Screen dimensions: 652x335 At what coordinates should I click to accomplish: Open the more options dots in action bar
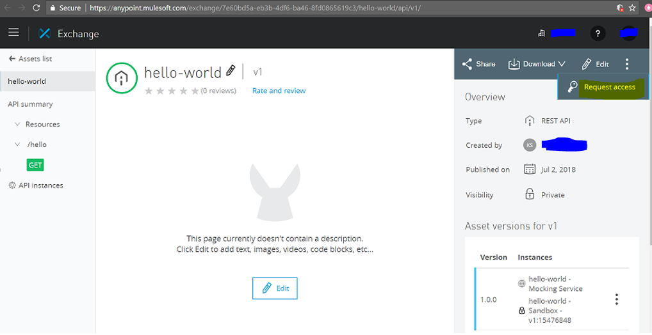[x=626, y=64]
